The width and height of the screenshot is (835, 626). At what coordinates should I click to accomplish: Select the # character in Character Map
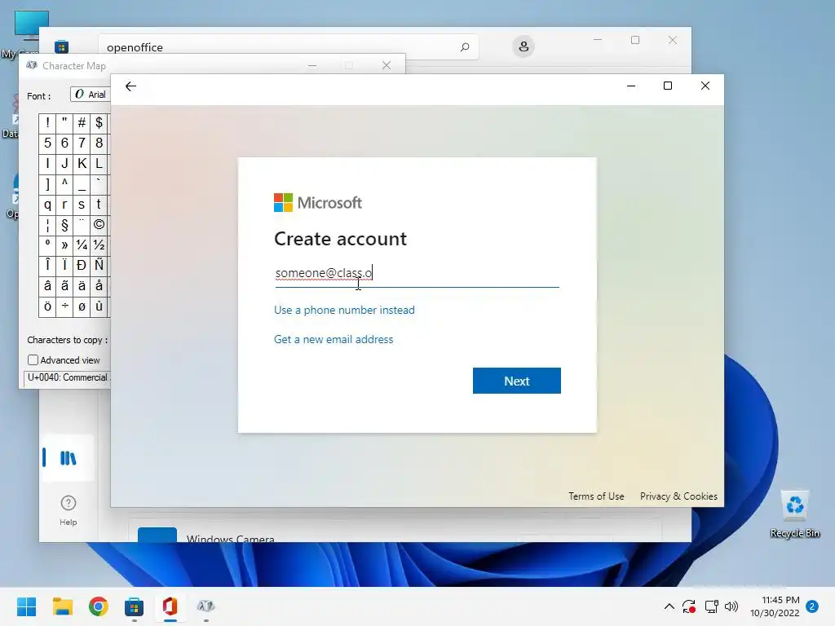[x=82, y=122]
